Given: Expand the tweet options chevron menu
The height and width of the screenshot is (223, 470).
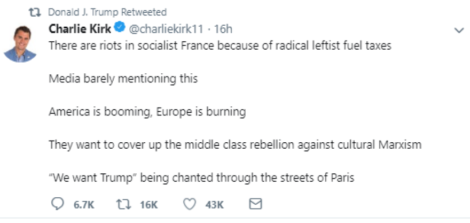Looking at the screenshot, I should pyautogui.click(x=458, y=31).
